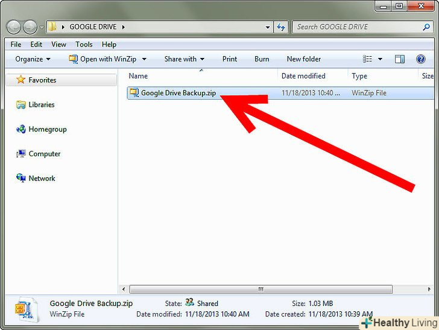Click Date modified 11/18/2013 10:40 AM value
The image size is (439, 330).
coord(217,314)
